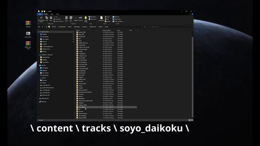Create a New folder via the ribbon
The height and width of the screenshot is (146, 260).
coord(86,19)
